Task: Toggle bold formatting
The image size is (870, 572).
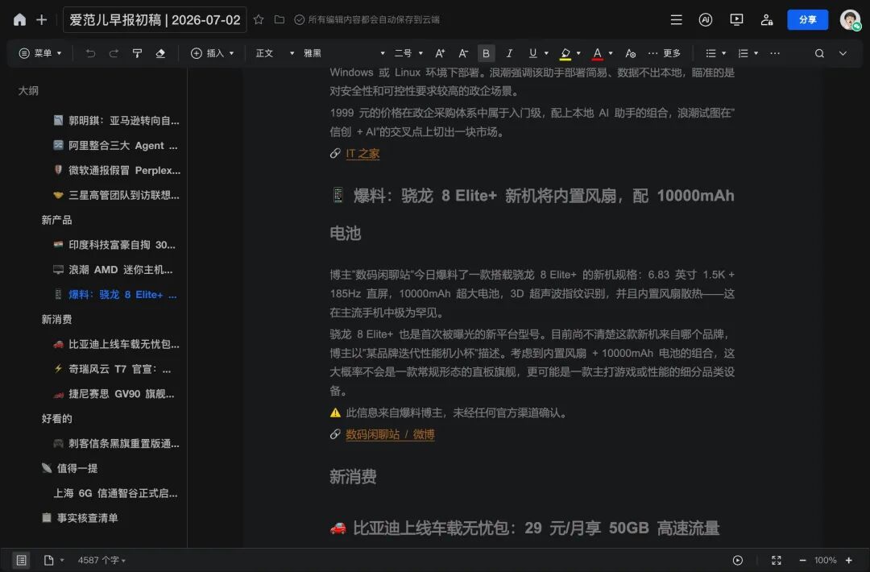Action: pos(486,53)
